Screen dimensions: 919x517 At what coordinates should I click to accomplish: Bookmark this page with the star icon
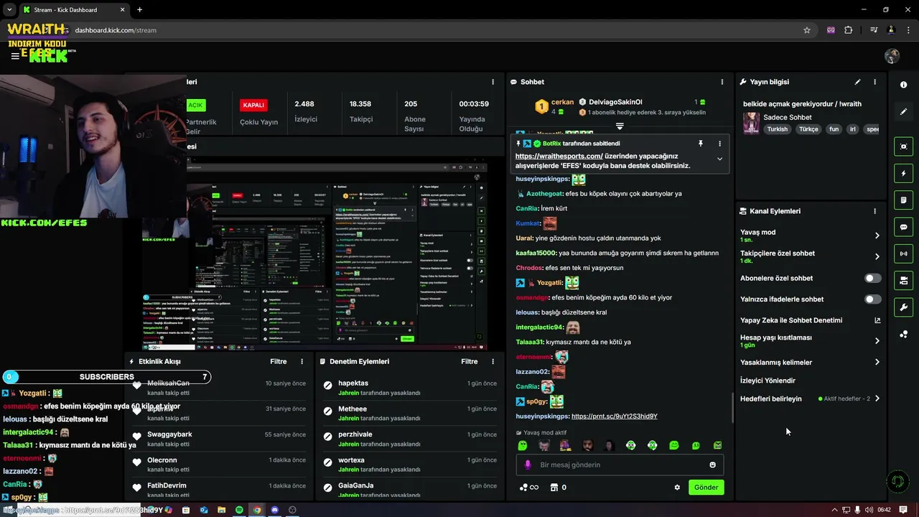pyautogui.click(x=807, y=30)
